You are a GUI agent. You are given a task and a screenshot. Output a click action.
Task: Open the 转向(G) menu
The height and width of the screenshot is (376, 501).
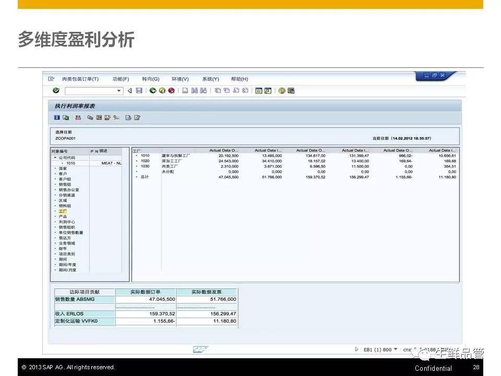pos(150,79)
